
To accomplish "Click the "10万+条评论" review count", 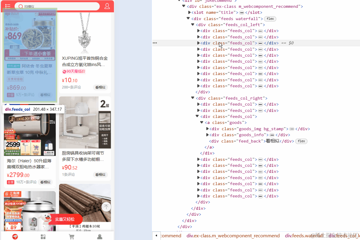I will [26, 182].
